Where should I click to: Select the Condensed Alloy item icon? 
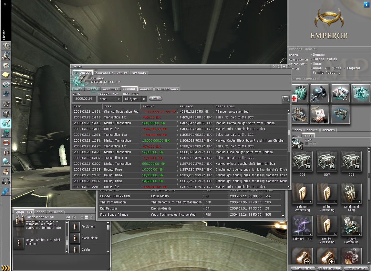pos(351,194)
